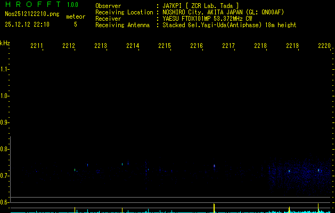
Task: Click the 2211 time marker
Action: pyautogui.click(x=37, y=46)
